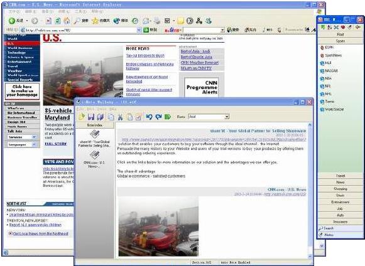Image resolution: width=365 pixels, height=266 pixels.
Task: Open NASCAR link in sidebar panel
Action: [x=329, y=71]
